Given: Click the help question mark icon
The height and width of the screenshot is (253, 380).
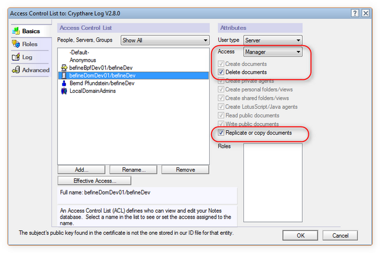Looking at the screenshot, I should point(354,13).
